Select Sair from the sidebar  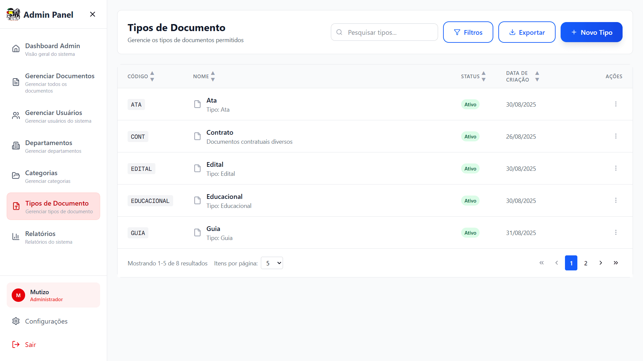coord(30,344)
